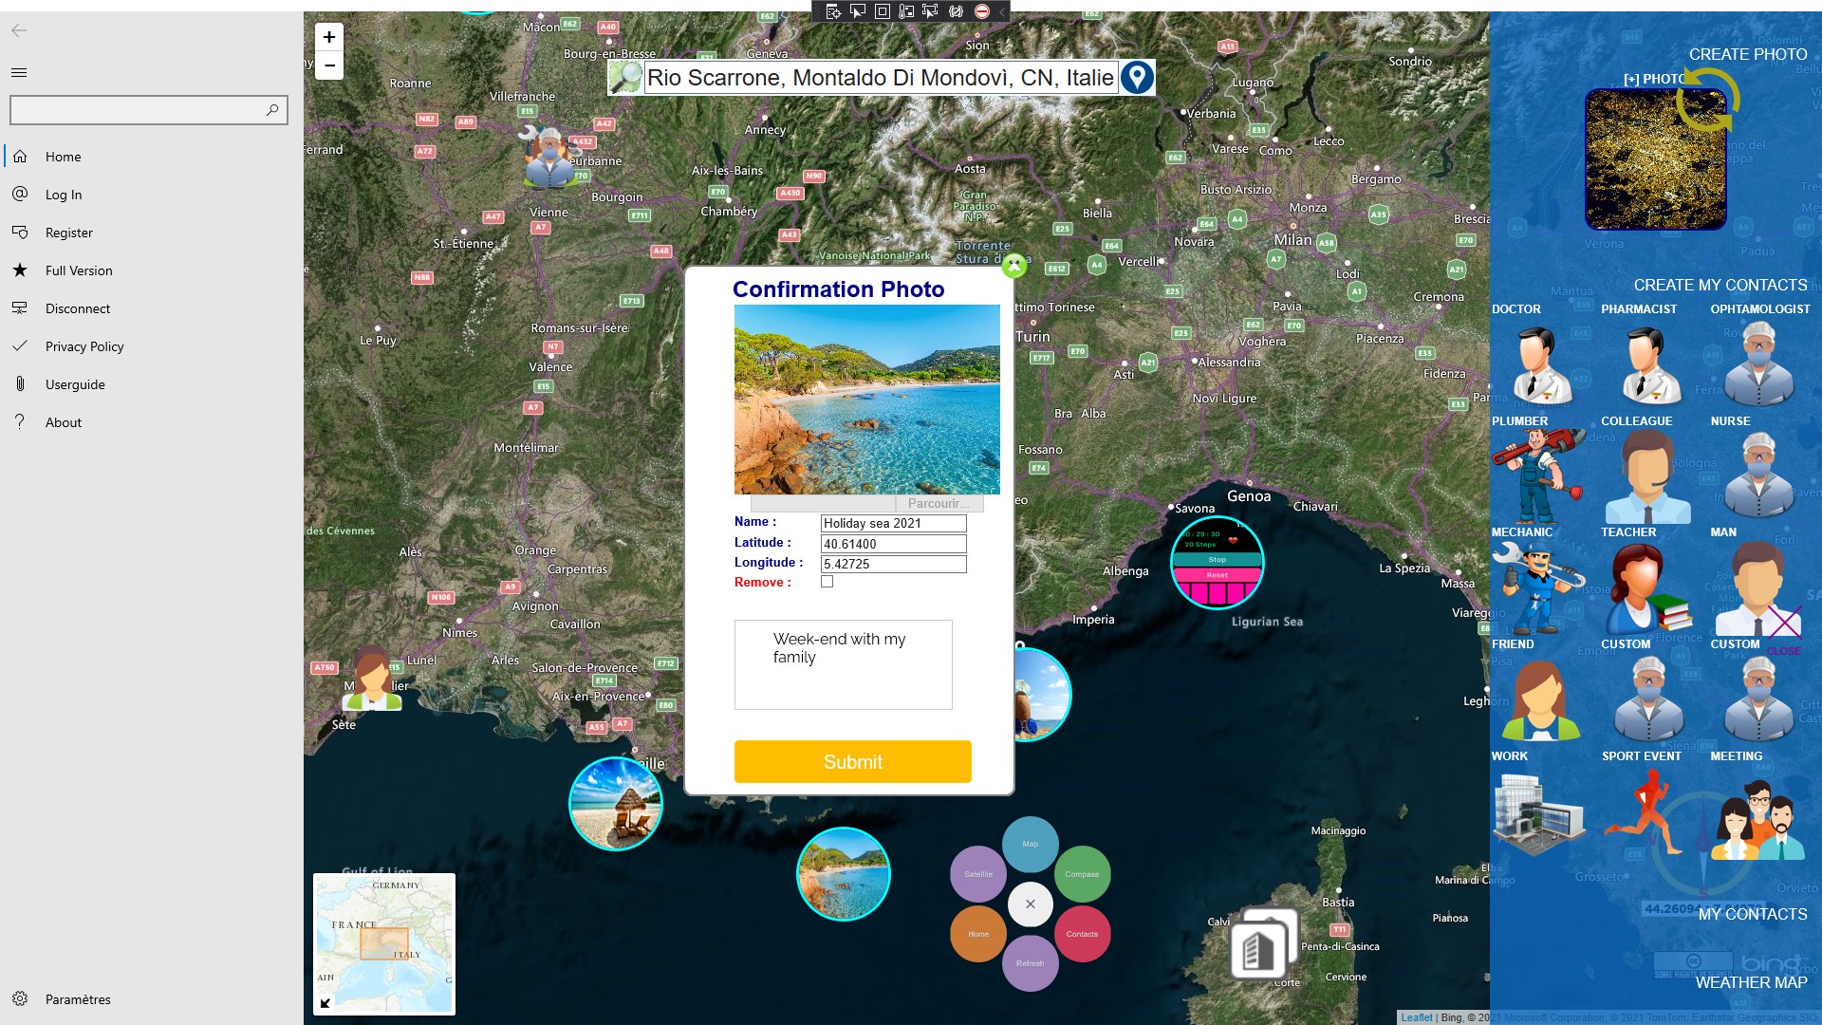Zoom in with the plus control
The image size is (1822, 1025).
point(329,37)
